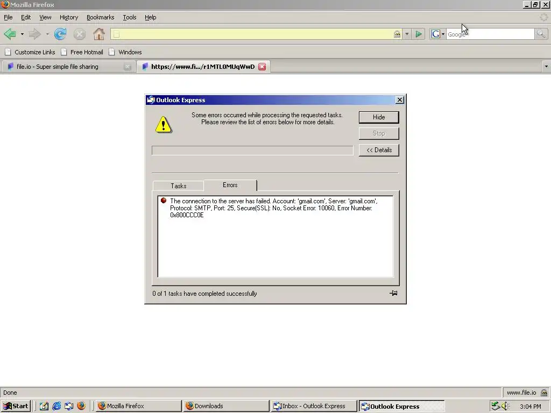Switch to Inbox - Outlook Express taskbar button
This screenshot has height=413, width=551.
click(x=314, y=406)
